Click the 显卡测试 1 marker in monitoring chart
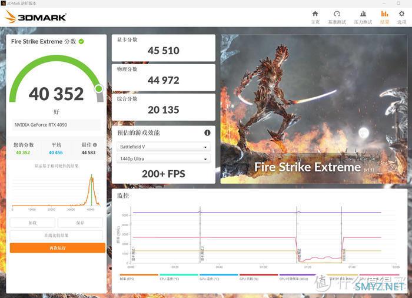This screenshot has height=298, width=412. tap(133, 254)
